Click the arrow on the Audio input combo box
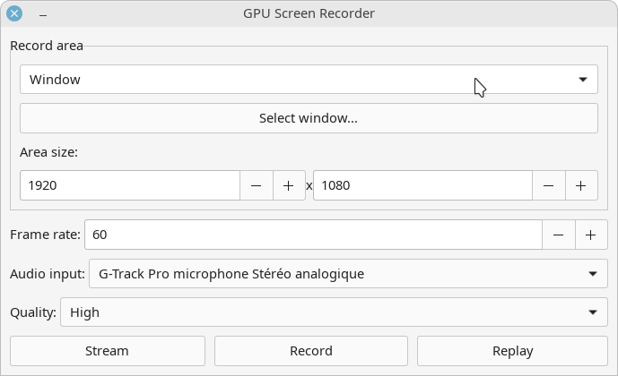Viewport: 618px width, 376px height. click(x=593, y=274)
